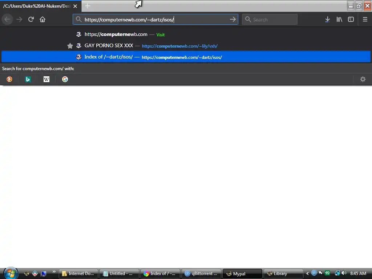The height and width of the screenshot is (279, 372).
Task: Select the bookmarked ~lily/vxh/ suggestion
Action: pos(186,46)
